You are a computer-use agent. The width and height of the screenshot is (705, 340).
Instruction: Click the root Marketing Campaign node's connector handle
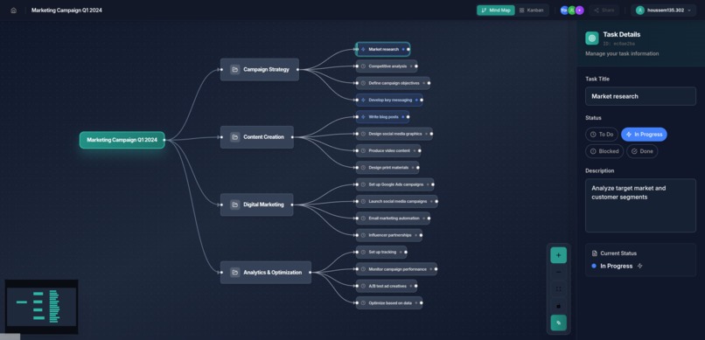click(x=164, y=140)
